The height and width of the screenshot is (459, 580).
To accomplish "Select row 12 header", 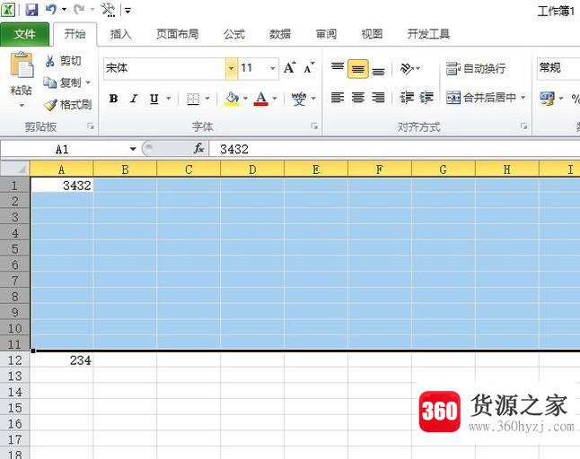I will tap(14, 360).
